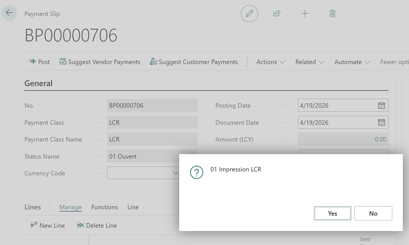This screenshot has width=409, height=245.
Task: Run Suggest Vendor Payments
Action: [100, 62]
